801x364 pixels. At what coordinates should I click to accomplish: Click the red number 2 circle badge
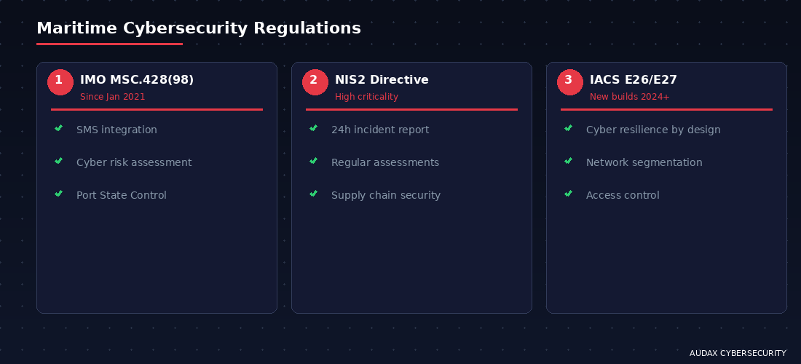tap(315, 82)
